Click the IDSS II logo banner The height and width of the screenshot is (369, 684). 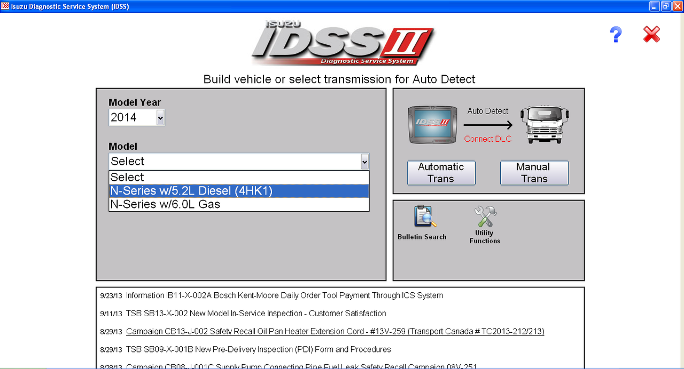[343, 43]
